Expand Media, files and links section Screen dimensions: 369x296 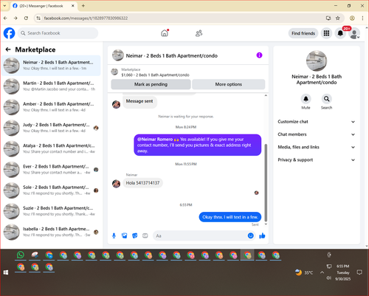317,147
